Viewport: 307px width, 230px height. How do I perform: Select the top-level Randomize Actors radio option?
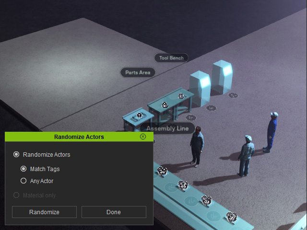pos(16,154)
